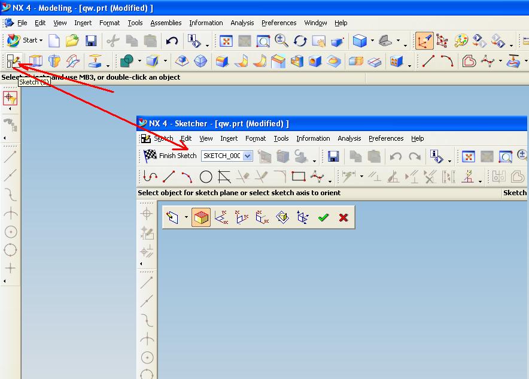
Task: Click Pan hand icon in Modeling toolbar
Action: [x=318, y=41]
